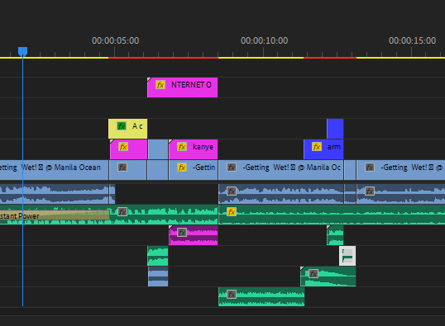Click the 00:00:05:00 ruler timecode
The width and height of the screenshot is (445, 326).
point(116,40)
